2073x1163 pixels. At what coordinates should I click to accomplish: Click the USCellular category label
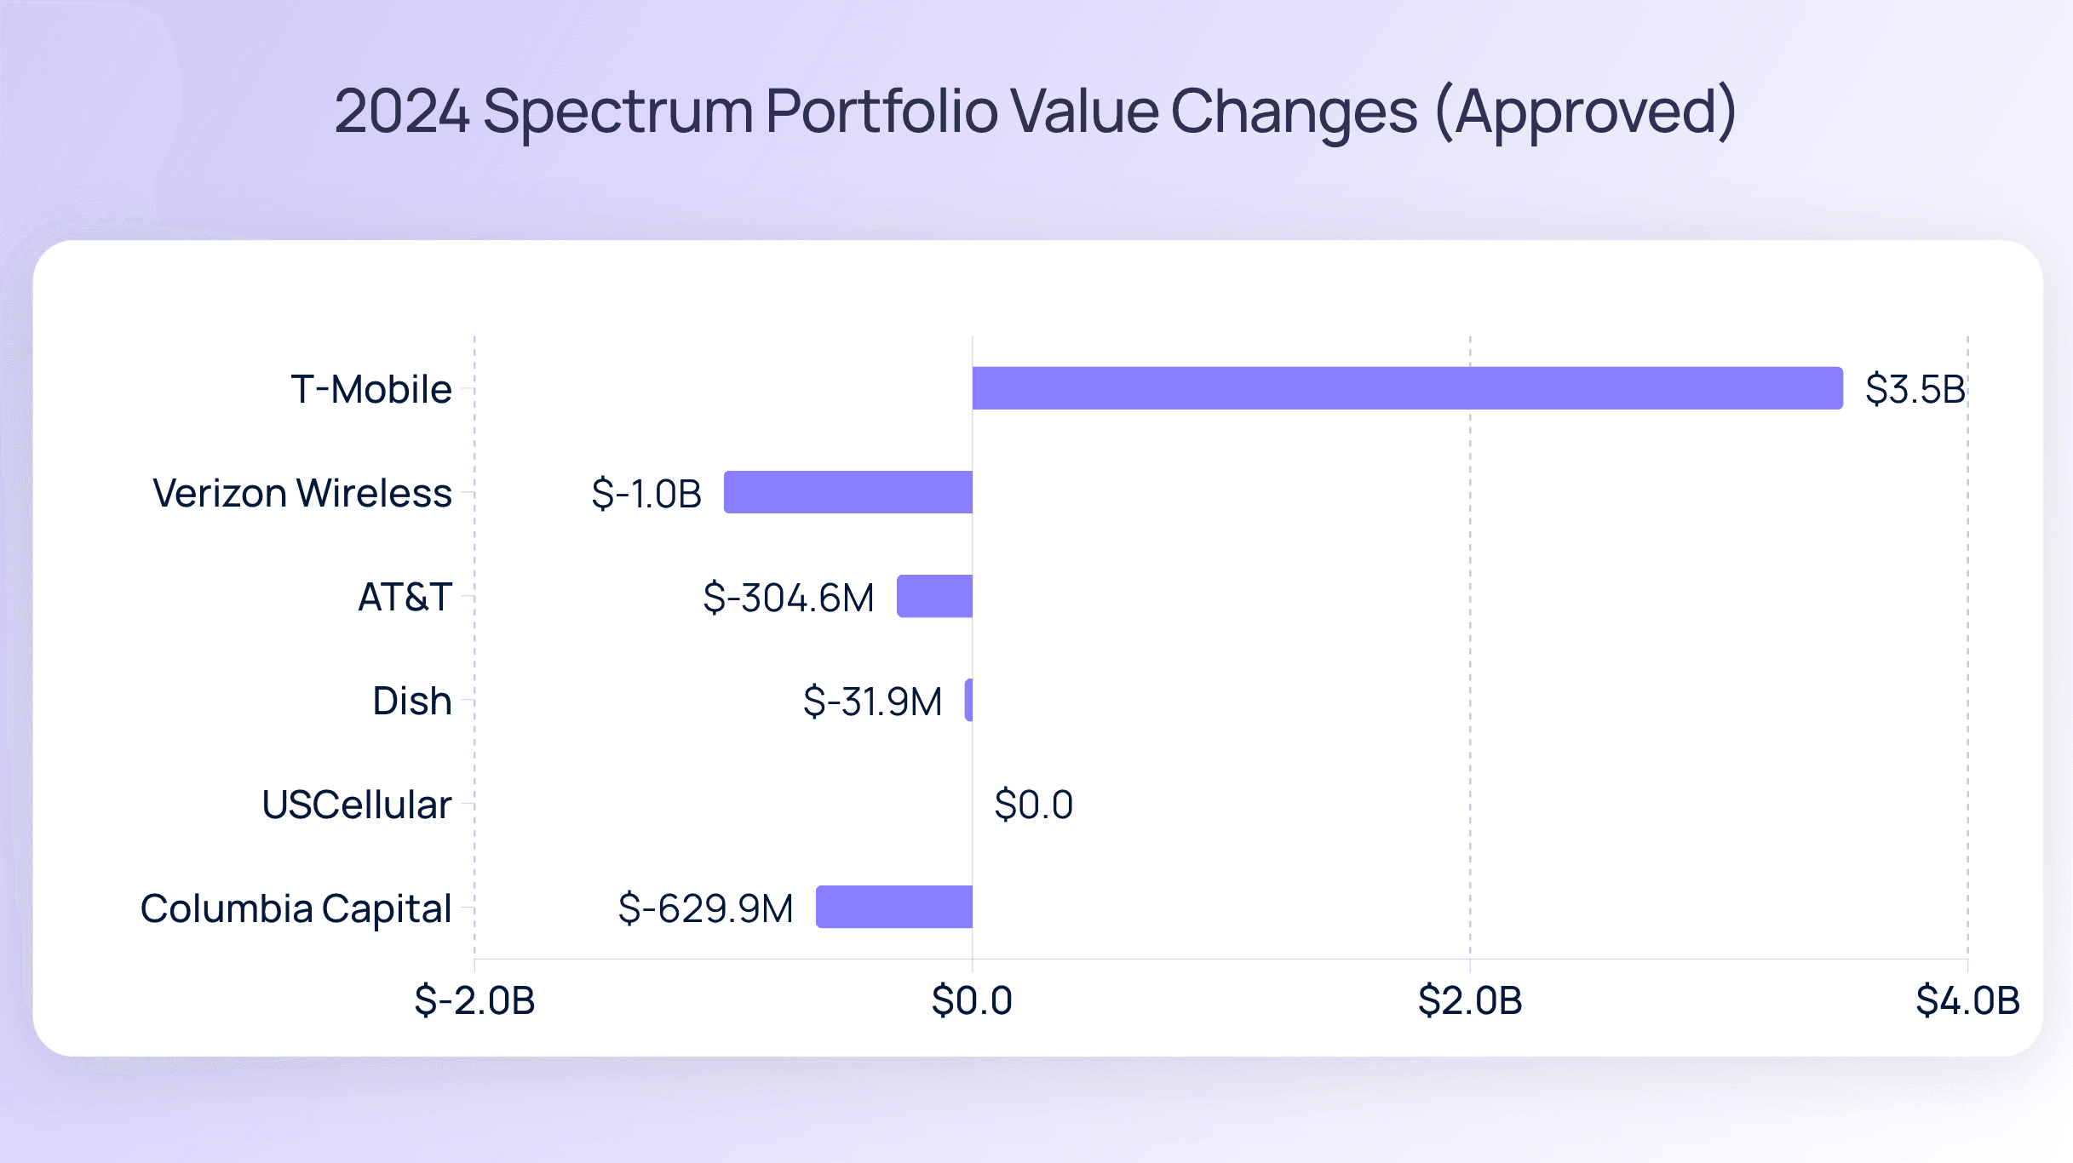(x=356, y=805)
